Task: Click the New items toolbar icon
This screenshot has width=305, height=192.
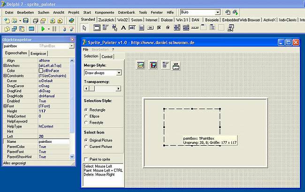Action: click(7, 21)
